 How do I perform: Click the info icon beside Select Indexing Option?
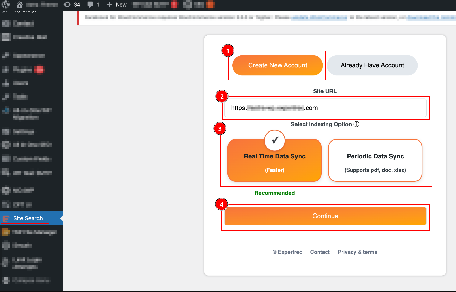click(x=356, y=124)
